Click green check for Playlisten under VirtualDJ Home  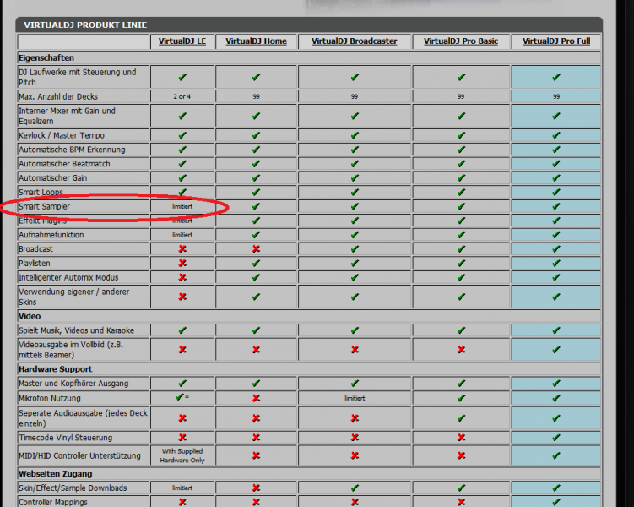[256, 263]
